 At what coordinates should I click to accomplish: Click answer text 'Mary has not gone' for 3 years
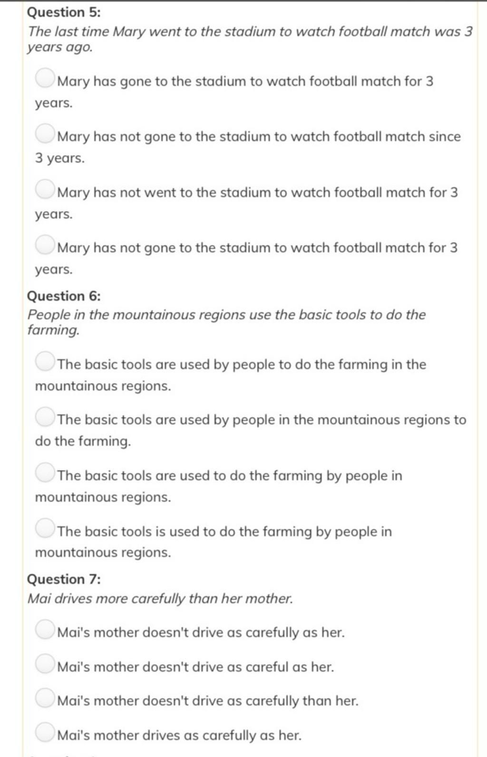coord(246,258)
